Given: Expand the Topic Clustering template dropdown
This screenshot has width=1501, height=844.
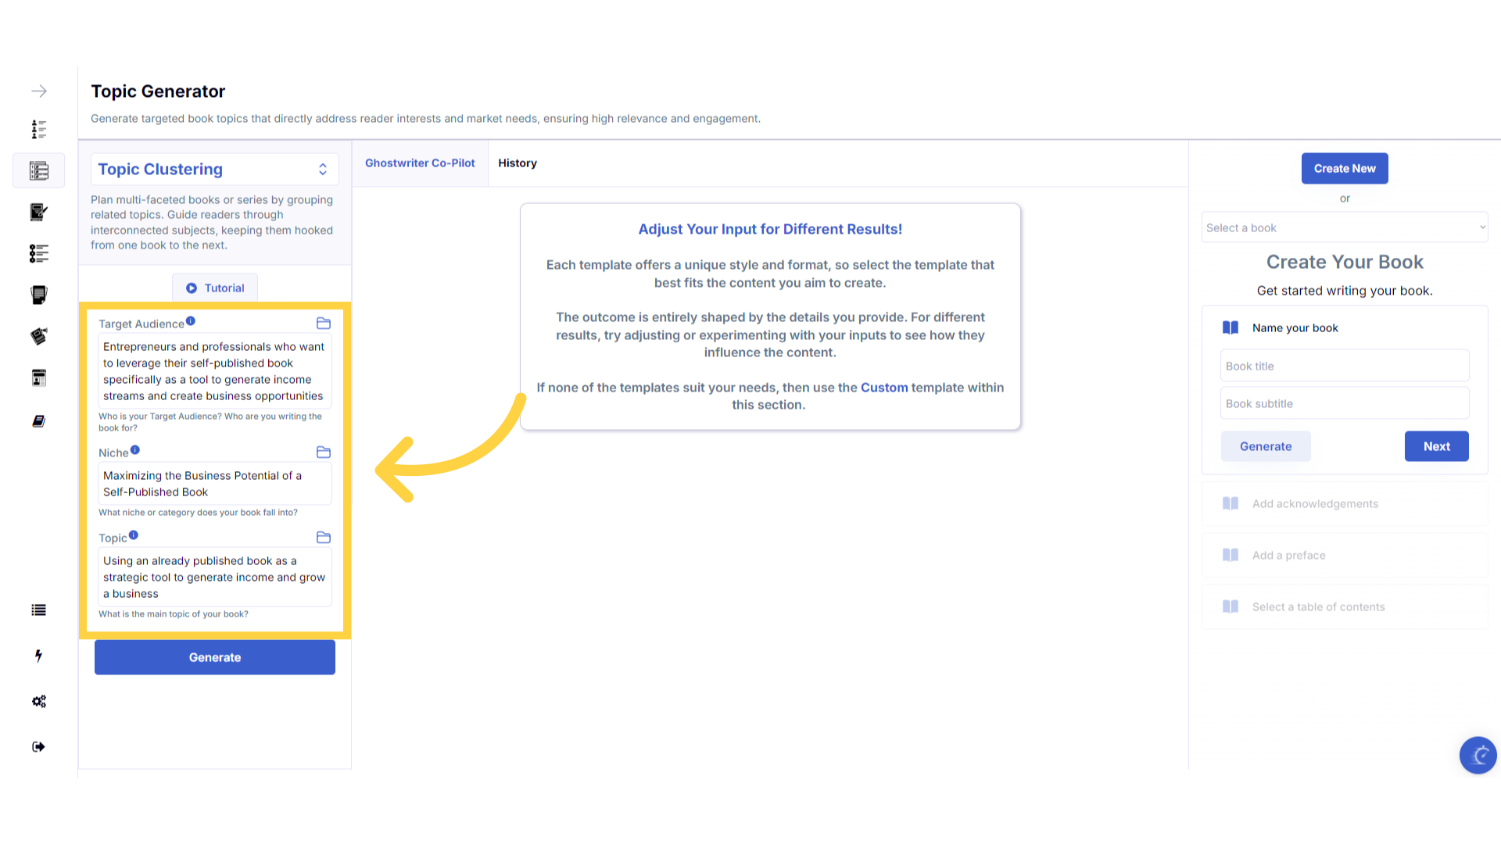Looking at the screenshot, I should click(215, 170).
